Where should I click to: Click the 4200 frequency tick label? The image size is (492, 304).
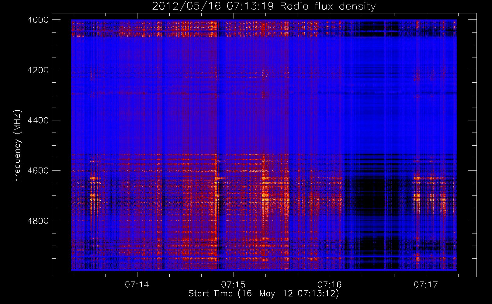pos(38,70)
